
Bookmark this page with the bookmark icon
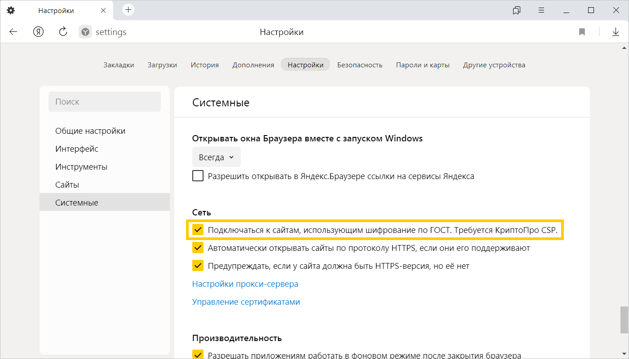[x=582, y=32]
